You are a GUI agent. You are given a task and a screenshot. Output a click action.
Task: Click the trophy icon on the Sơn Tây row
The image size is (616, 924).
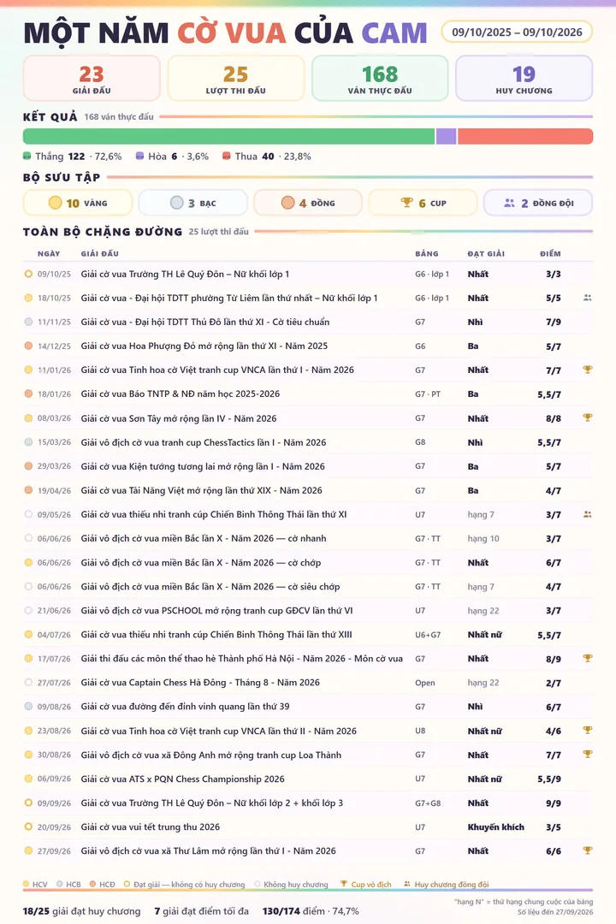tap(587, 418)
